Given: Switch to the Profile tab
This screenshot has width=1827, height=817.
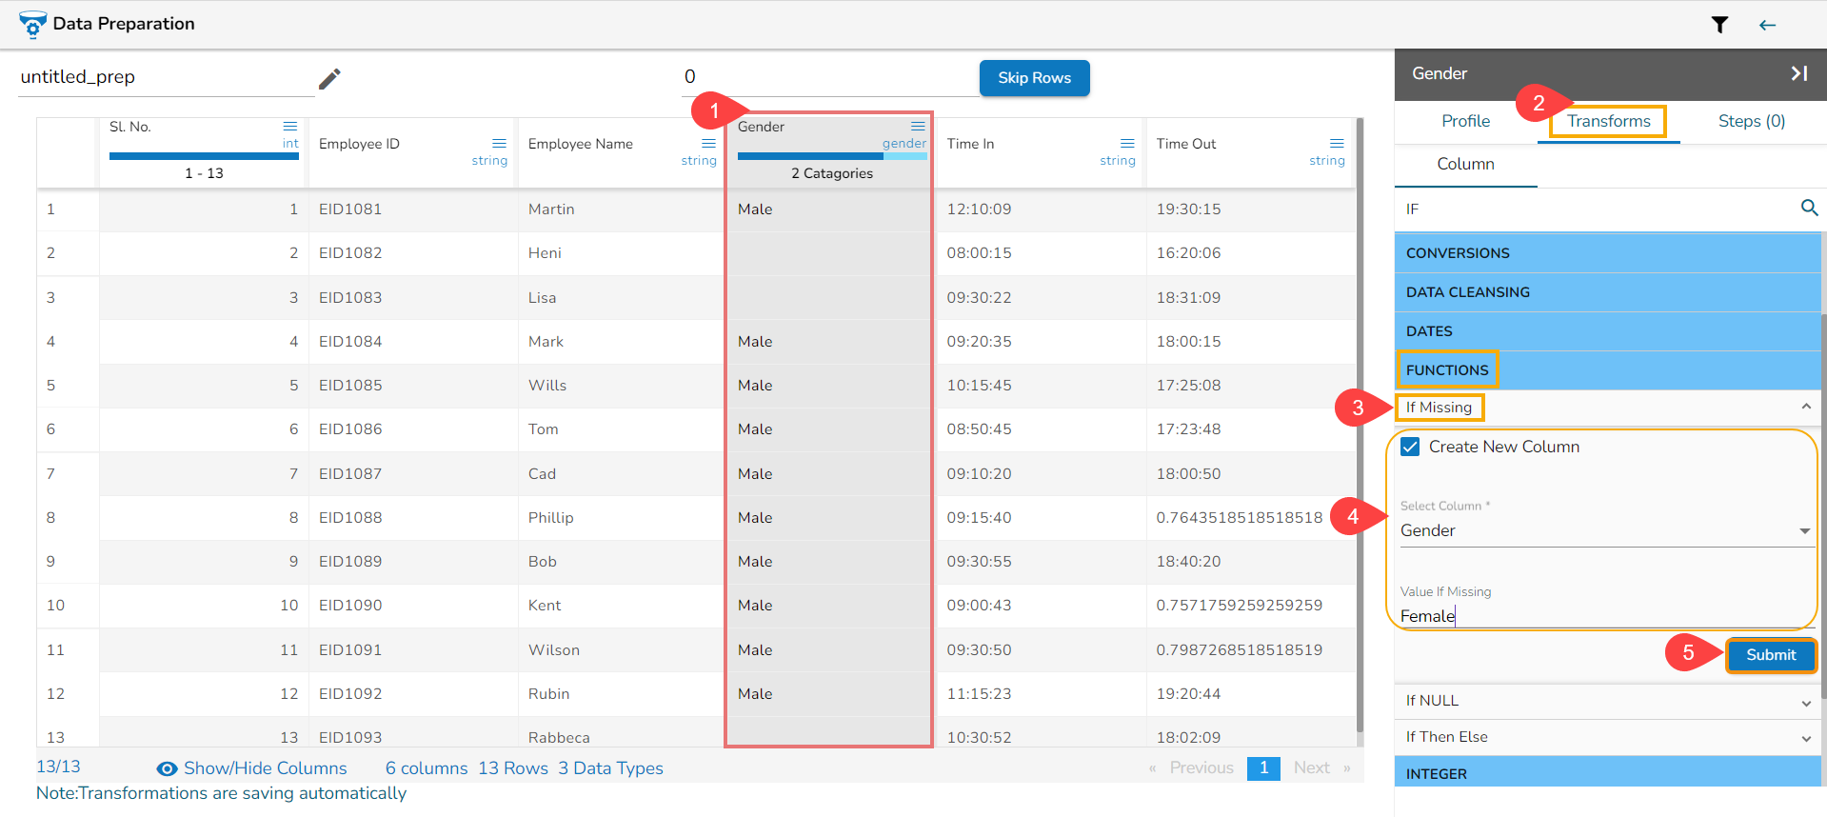Looking at the screenshot, I should click(x=1465, y=121).
